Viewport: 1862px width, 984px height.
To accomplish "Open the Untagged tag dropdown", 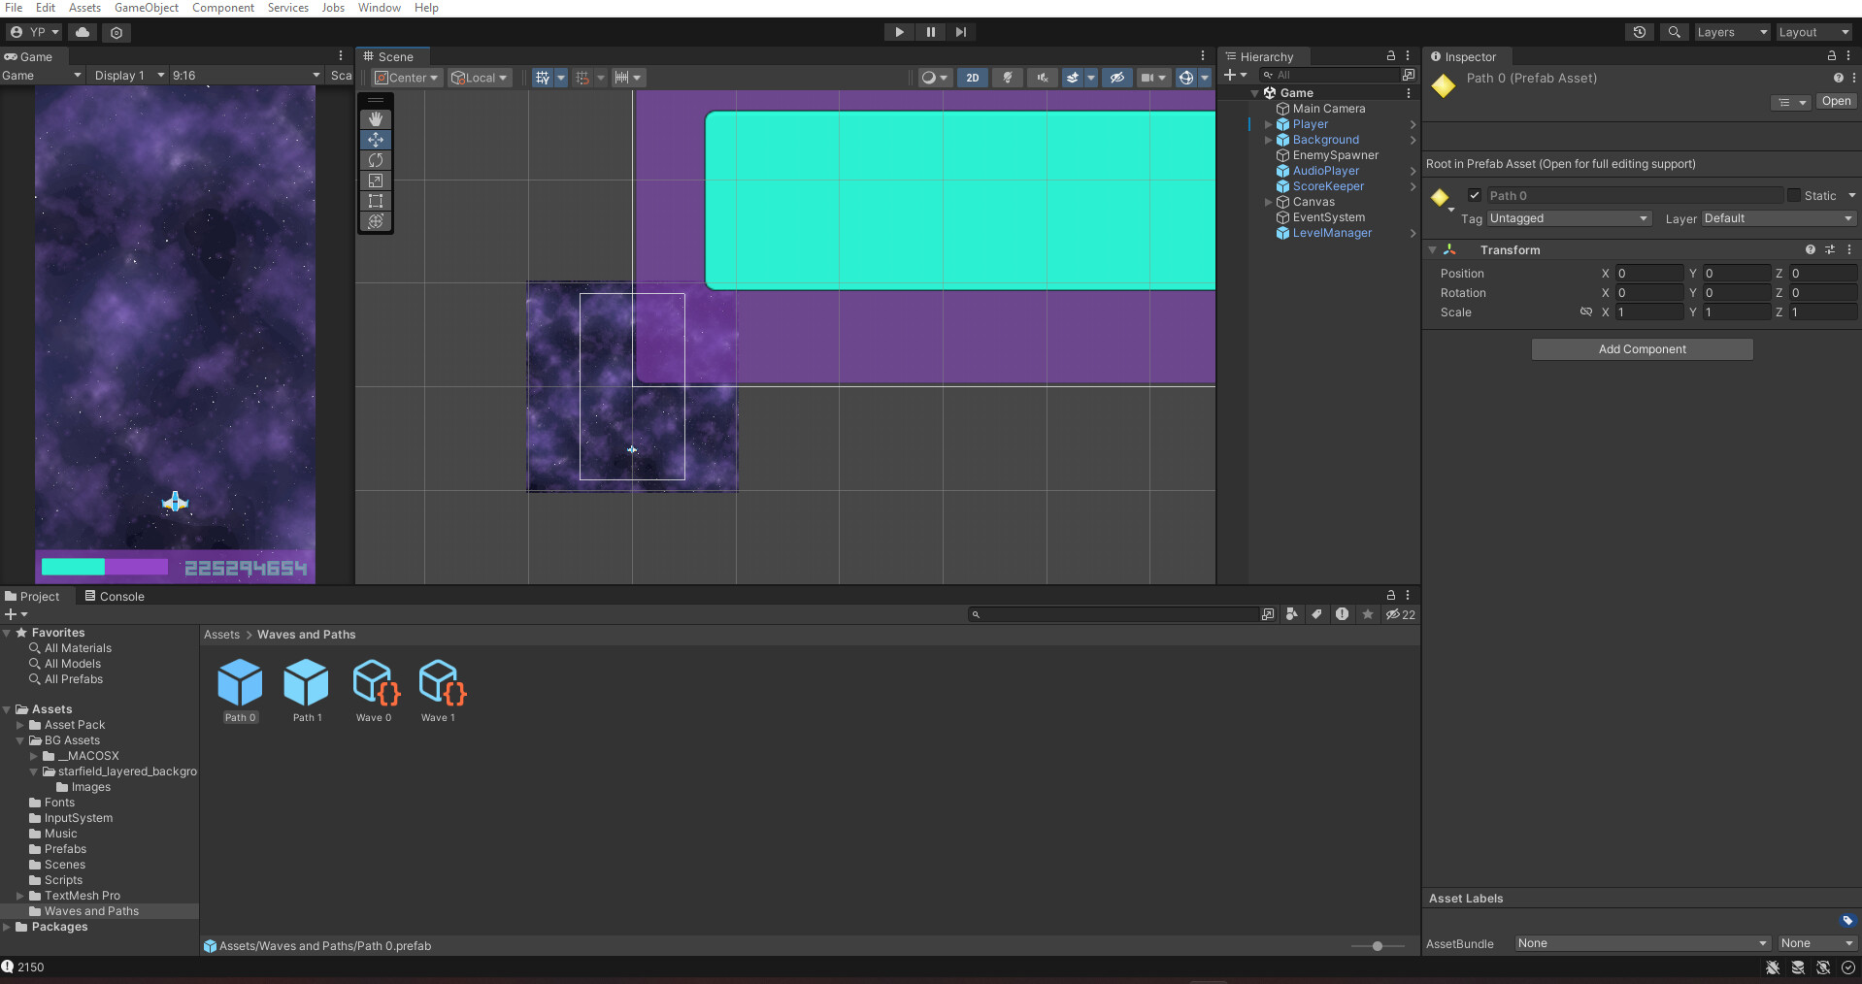I will click(x=1568, y=218).
